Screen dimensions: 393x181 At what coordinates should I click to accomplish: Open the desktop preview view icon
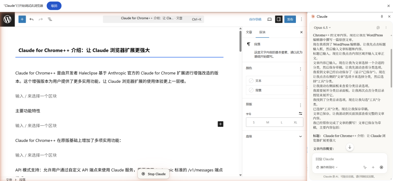tap(269, 19)
